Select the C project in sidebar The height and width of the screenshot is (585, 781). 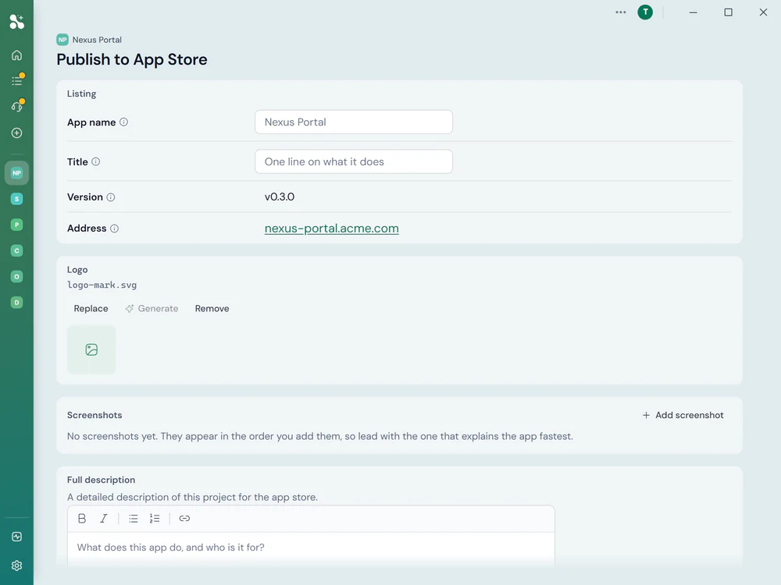16,250
